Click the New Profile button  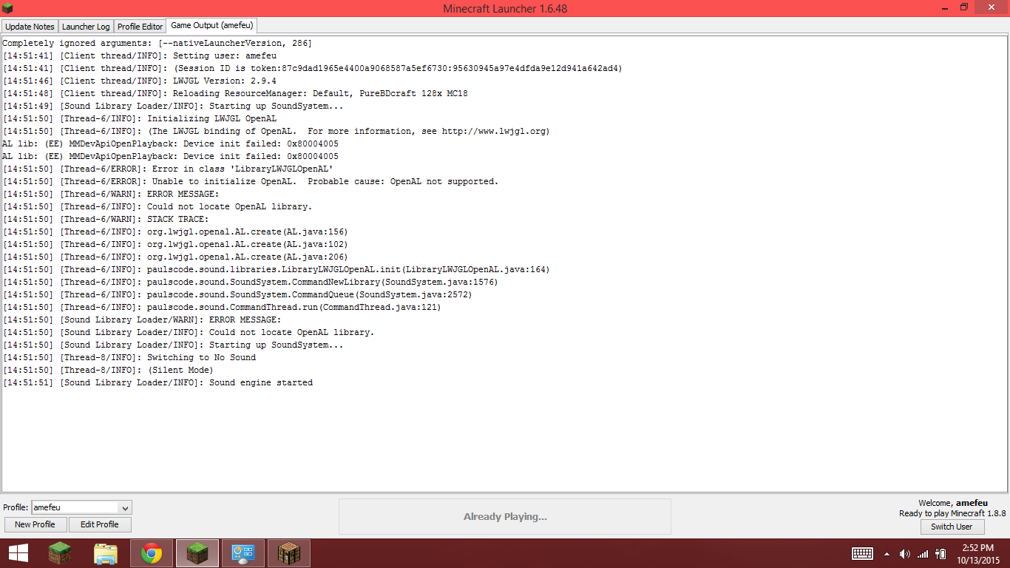pyautogui.click(x=35, y=524)
